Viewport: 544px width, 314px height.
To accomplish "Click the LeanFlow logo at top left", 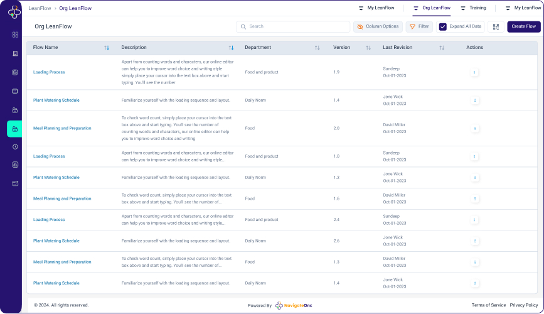I will pos(14,12).
